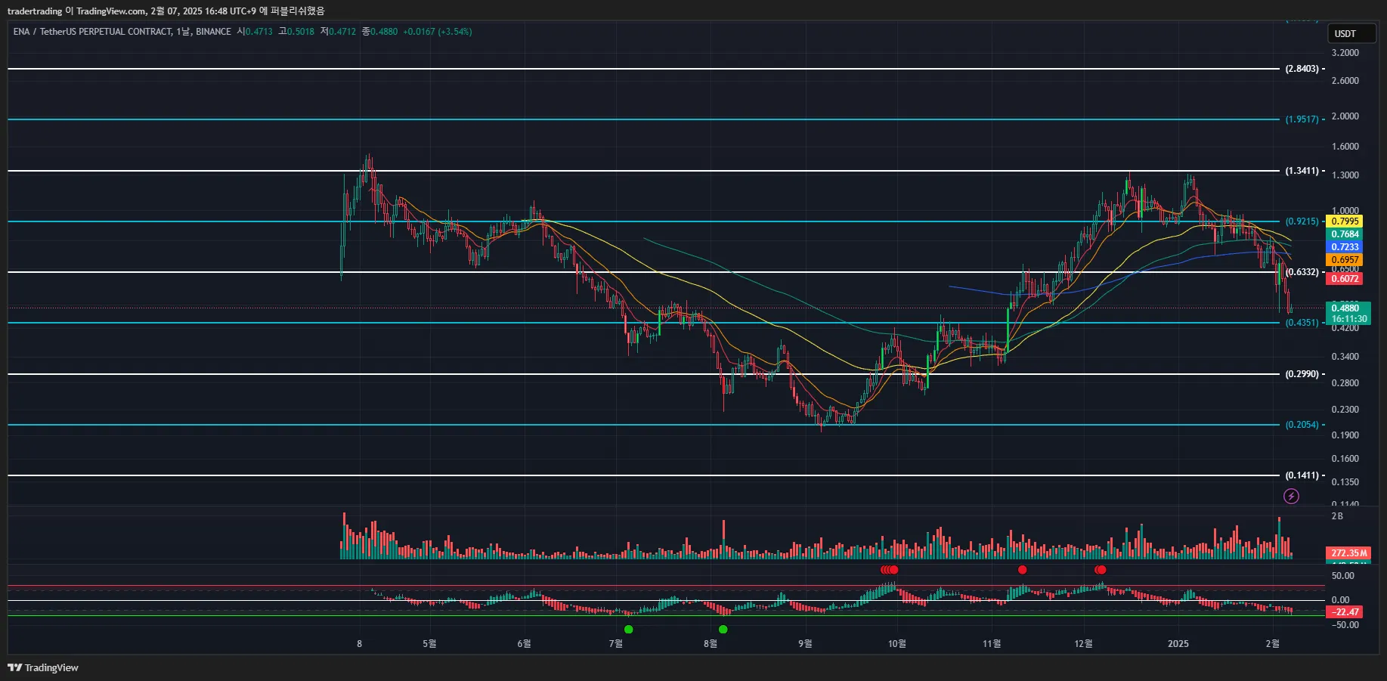Click the blue 0.7233 price tag
The image size is (1387, 681).
(x=1345, y=247)
